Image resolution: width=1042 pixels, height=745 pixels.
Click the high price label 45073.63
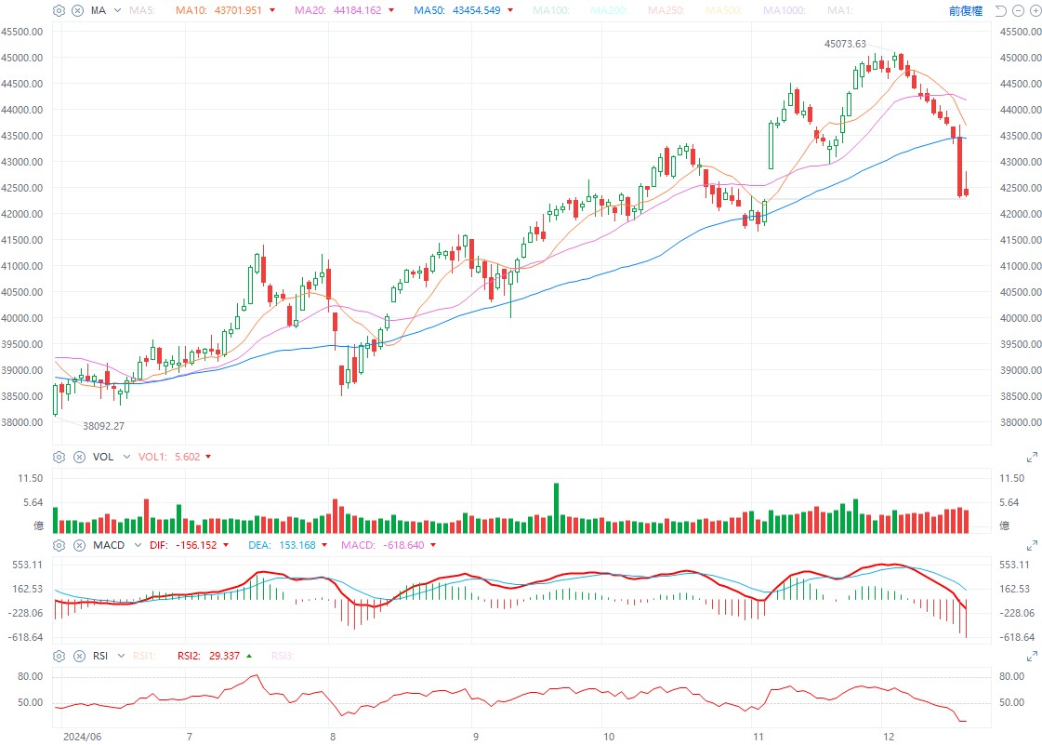coord(845,44)
